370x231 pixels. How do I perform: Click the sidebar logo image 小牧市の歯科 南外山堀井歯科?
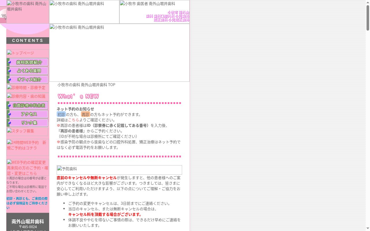(28, 12)
